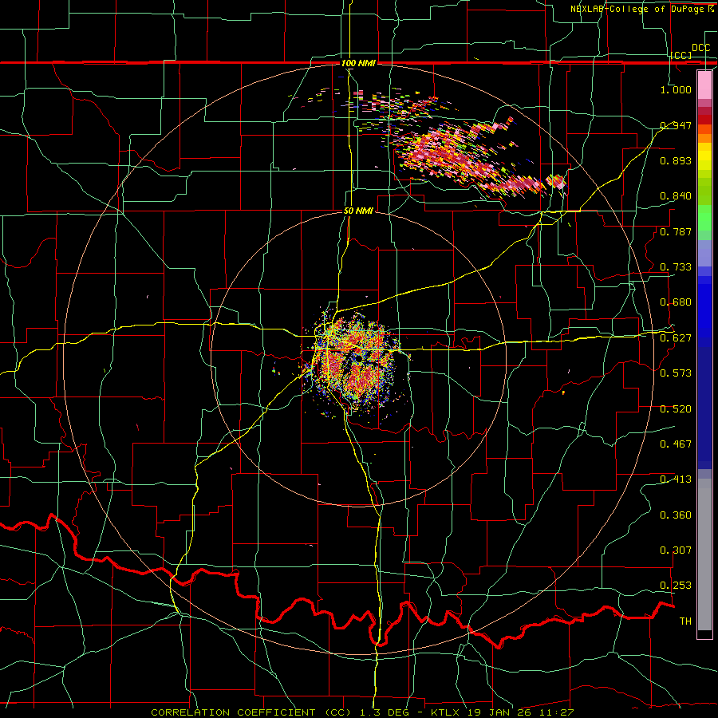Pick the gray color bar segment near 0.307
The image size is (718, 718).
(x=704, y=554)
